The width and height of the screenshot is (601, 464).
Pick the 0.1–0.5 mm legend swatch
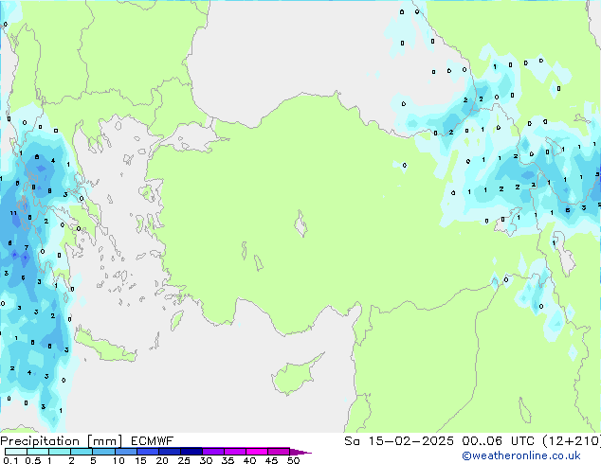[16, 452]
